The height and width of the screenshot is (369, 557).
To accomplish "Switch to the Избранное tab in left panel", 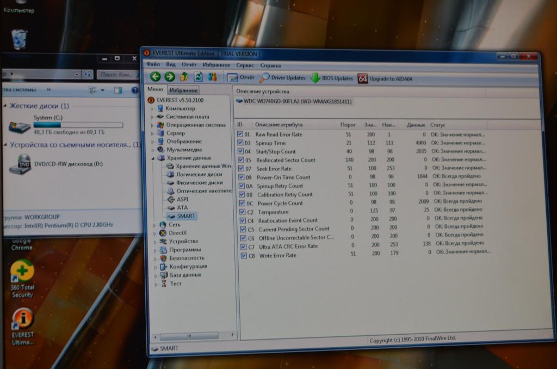I will point(183,90).
